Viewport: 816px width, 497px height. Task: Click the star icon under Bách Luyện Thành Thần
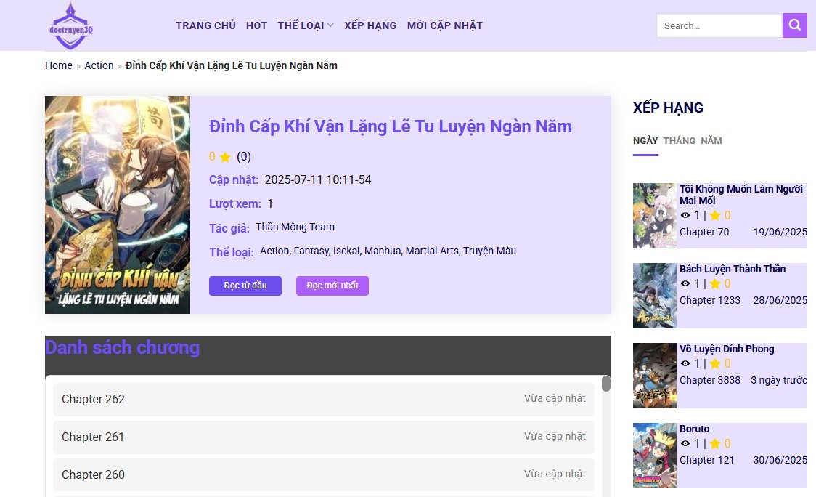(714, 283)
